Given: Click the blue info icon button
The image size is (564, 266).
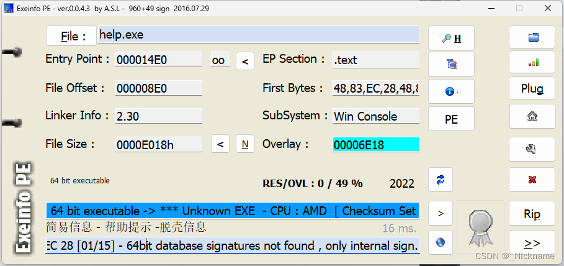Looking at the screenshot, I should coord(451,91).
